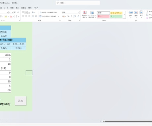Viewport: 152px width, 126px height.
Task: Click the magnifier icon in the search box
Action: point(58,3)
